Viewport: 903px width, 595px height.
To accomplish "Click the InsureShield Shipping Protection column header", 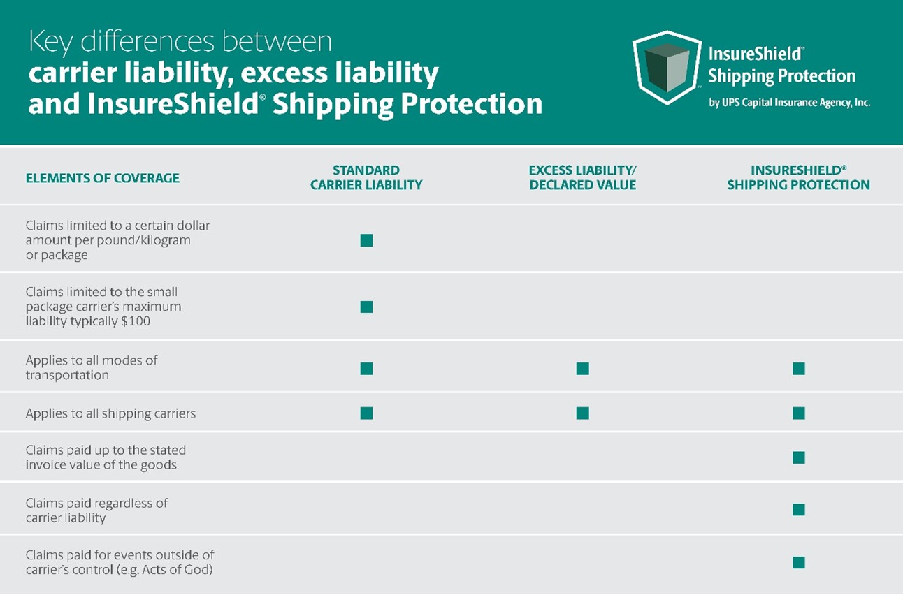I will tap(798, 178).
